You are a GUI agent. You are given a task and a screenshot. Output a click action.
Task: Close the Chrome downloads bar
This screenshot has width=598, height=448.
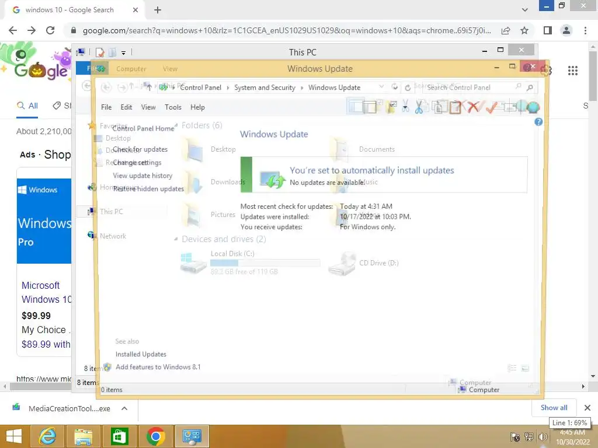(587, 408)
